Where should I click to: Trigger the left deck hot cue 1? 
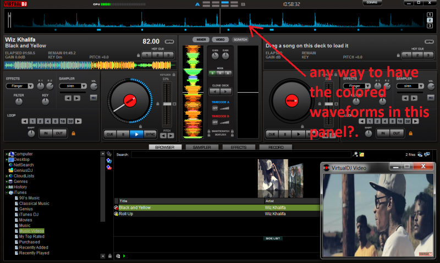[x=147, y=55]
